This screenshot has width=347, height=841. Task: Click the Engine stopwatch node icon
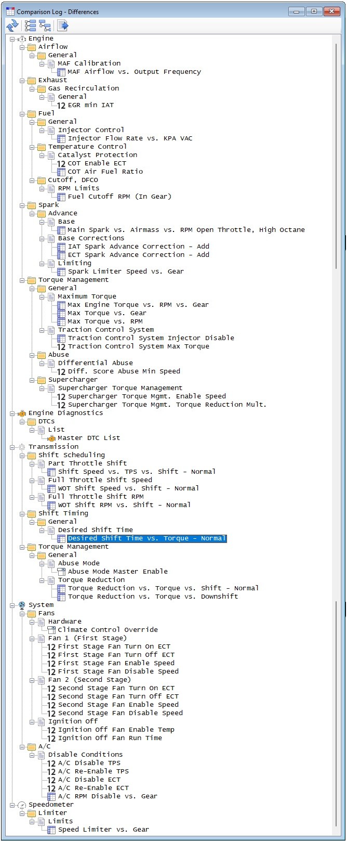coord(22,38)
